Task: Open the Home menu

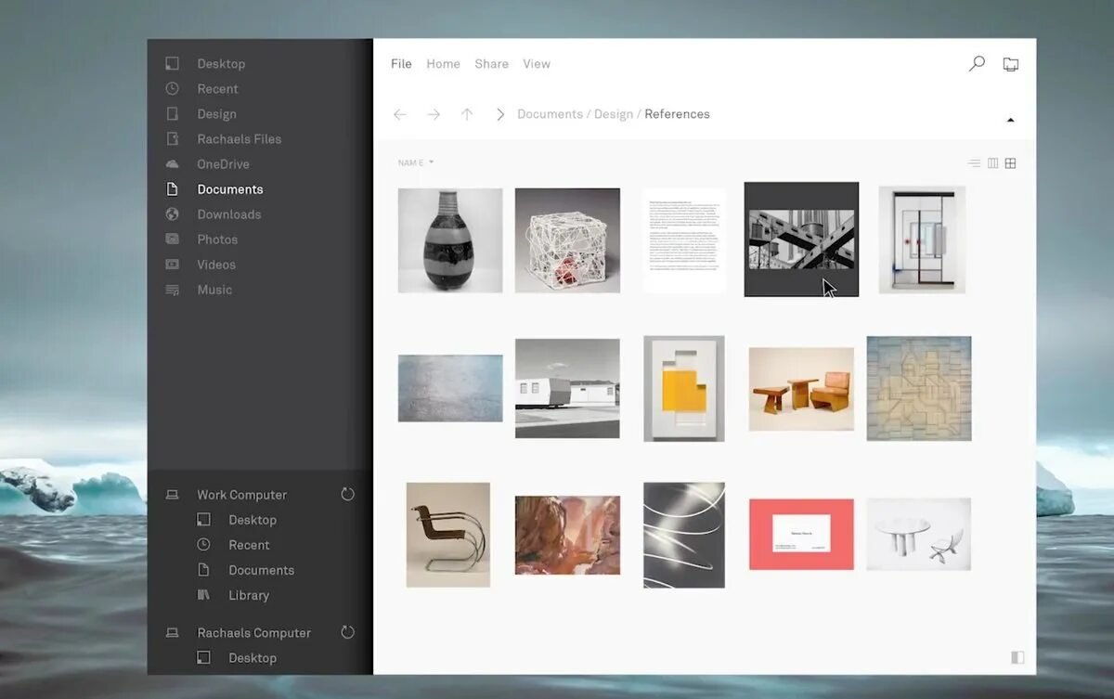Action: pos(443,64)
